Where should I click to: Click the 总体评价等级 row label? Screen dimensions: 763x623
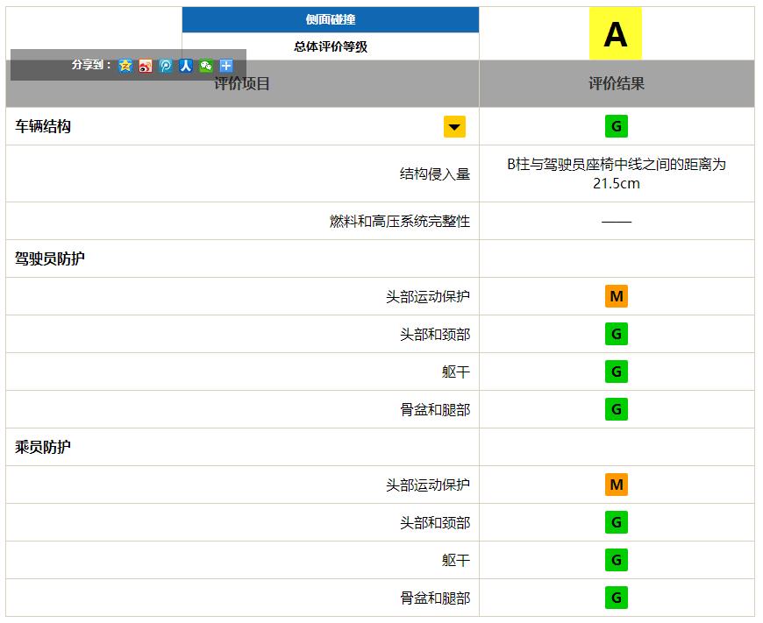tap(331, 46)
